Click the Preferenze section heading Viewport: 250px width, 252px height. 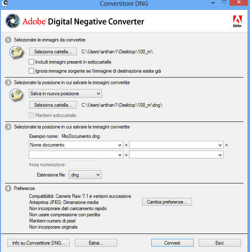click(24, 188)
